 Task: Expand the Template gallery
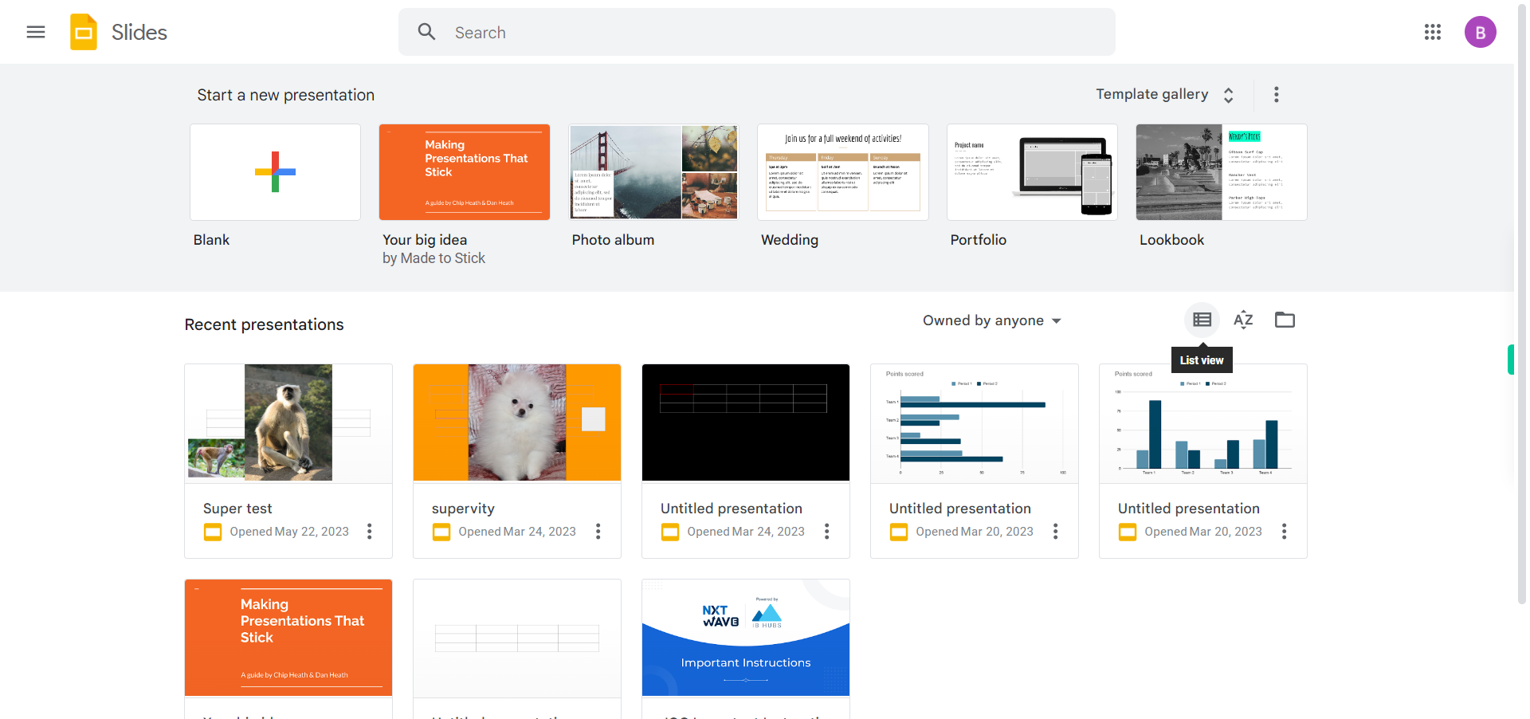click(x=1165, y=95)
